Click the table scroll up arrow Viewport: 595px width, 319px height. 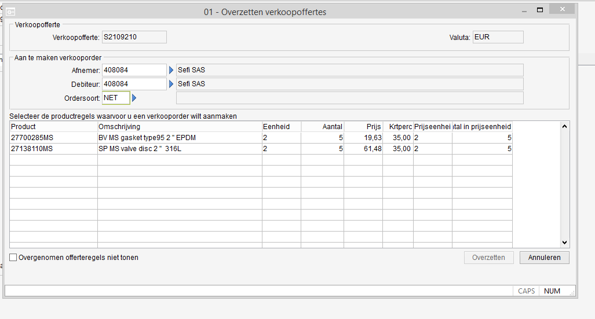coord(564,126)
